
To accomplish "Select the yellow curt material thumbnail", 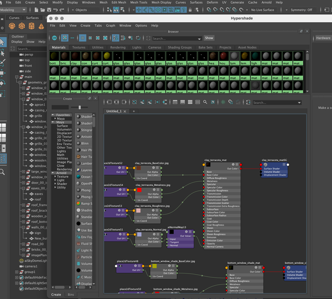I will click(107, 56).
